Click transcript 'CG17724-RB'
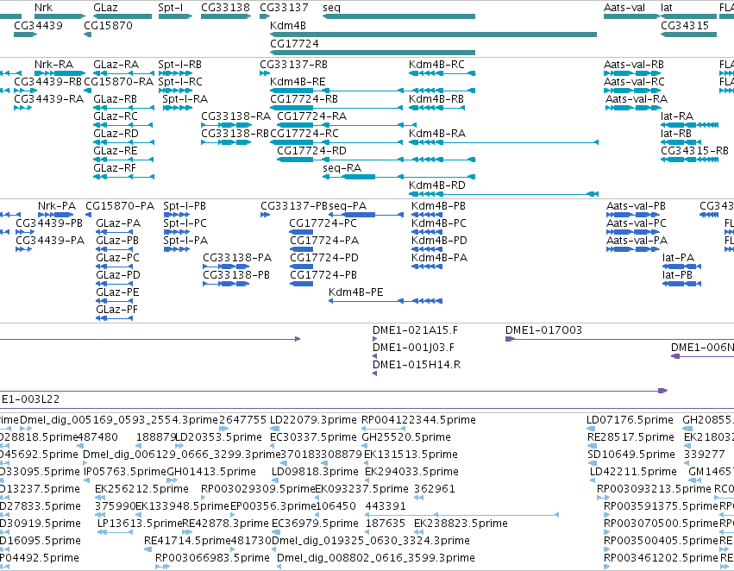734x571 pixels. tap(304, 99)
